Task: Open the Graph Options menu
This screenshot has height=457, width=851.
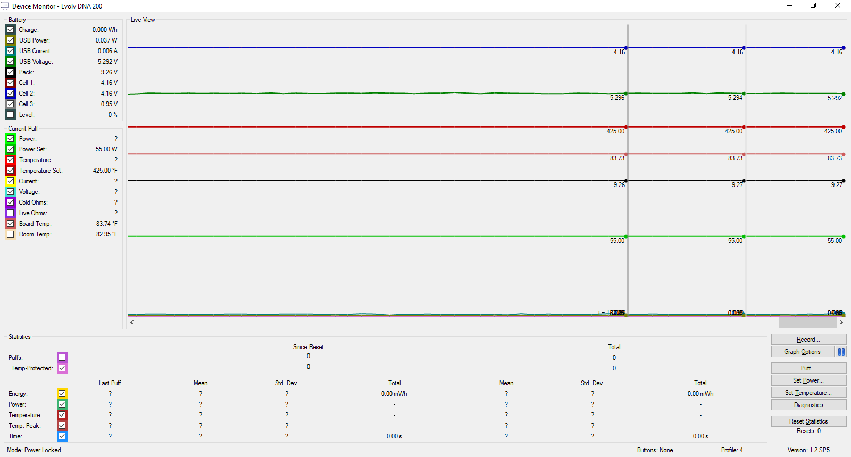Action: click(x=802, y=352)
